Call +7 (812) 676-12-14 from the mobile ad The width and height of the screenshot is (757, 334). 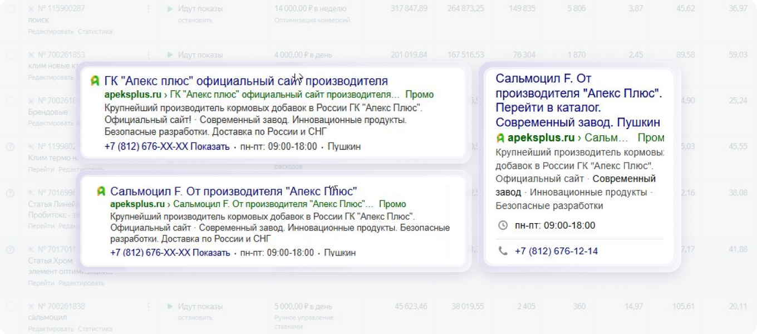pos(556,251)
